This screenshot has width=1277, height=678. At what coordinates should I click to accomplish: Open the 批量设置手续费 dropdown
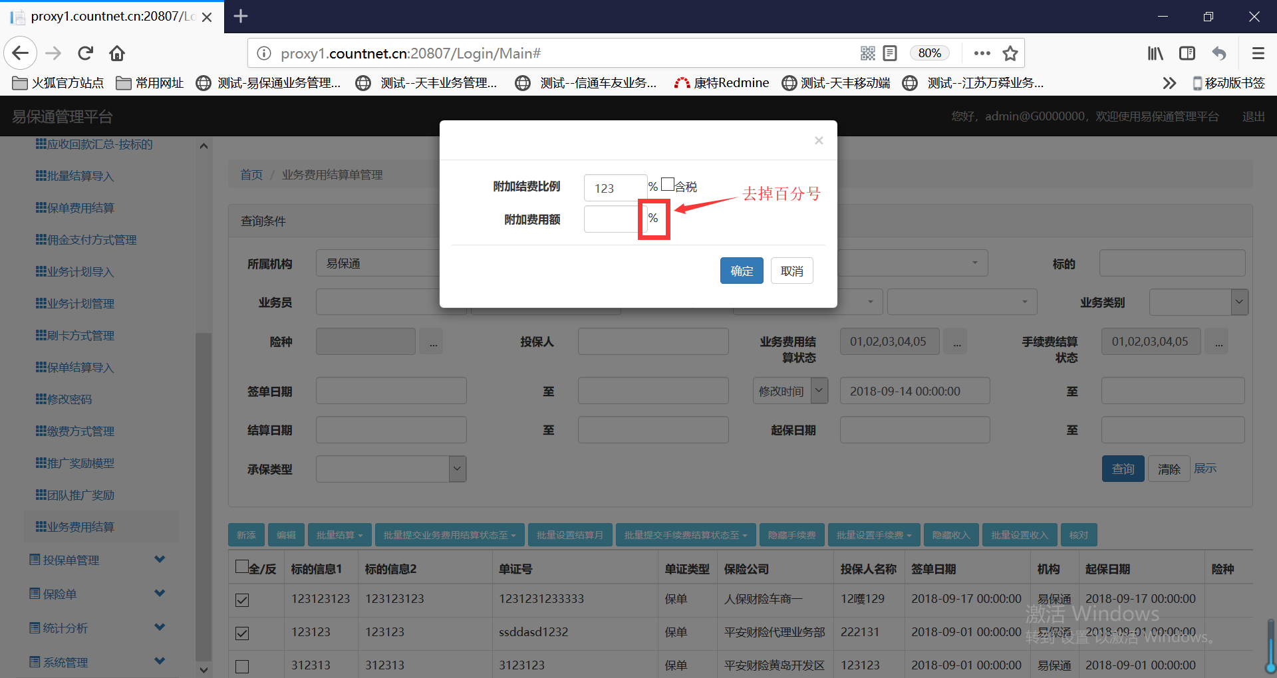tap(874, 535)
